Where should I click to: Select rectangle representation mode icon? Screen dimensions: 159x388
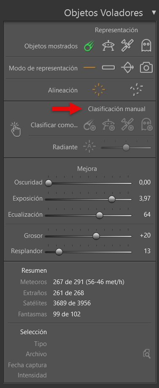pos(108,67)
